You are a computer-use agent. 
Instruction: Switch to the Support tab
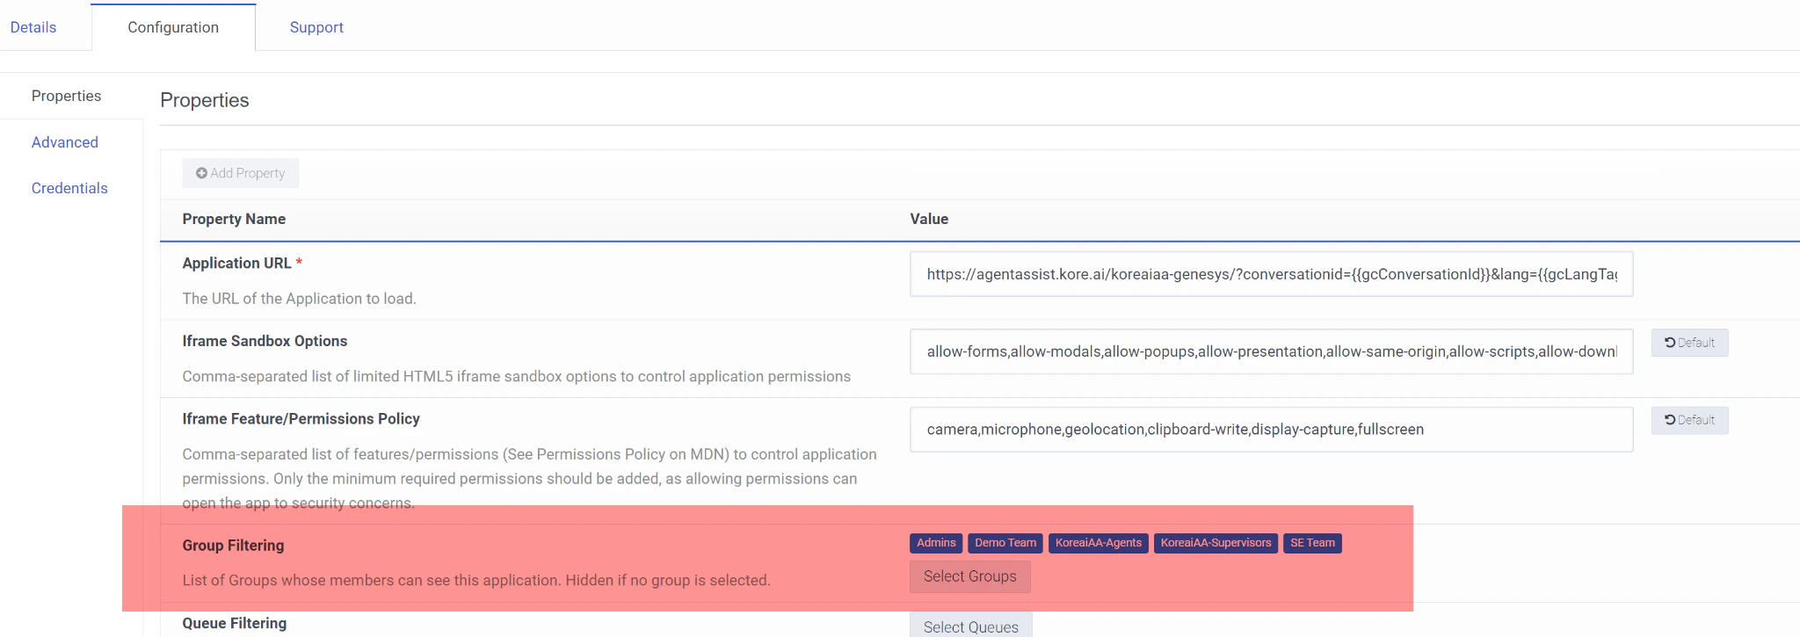316,27
